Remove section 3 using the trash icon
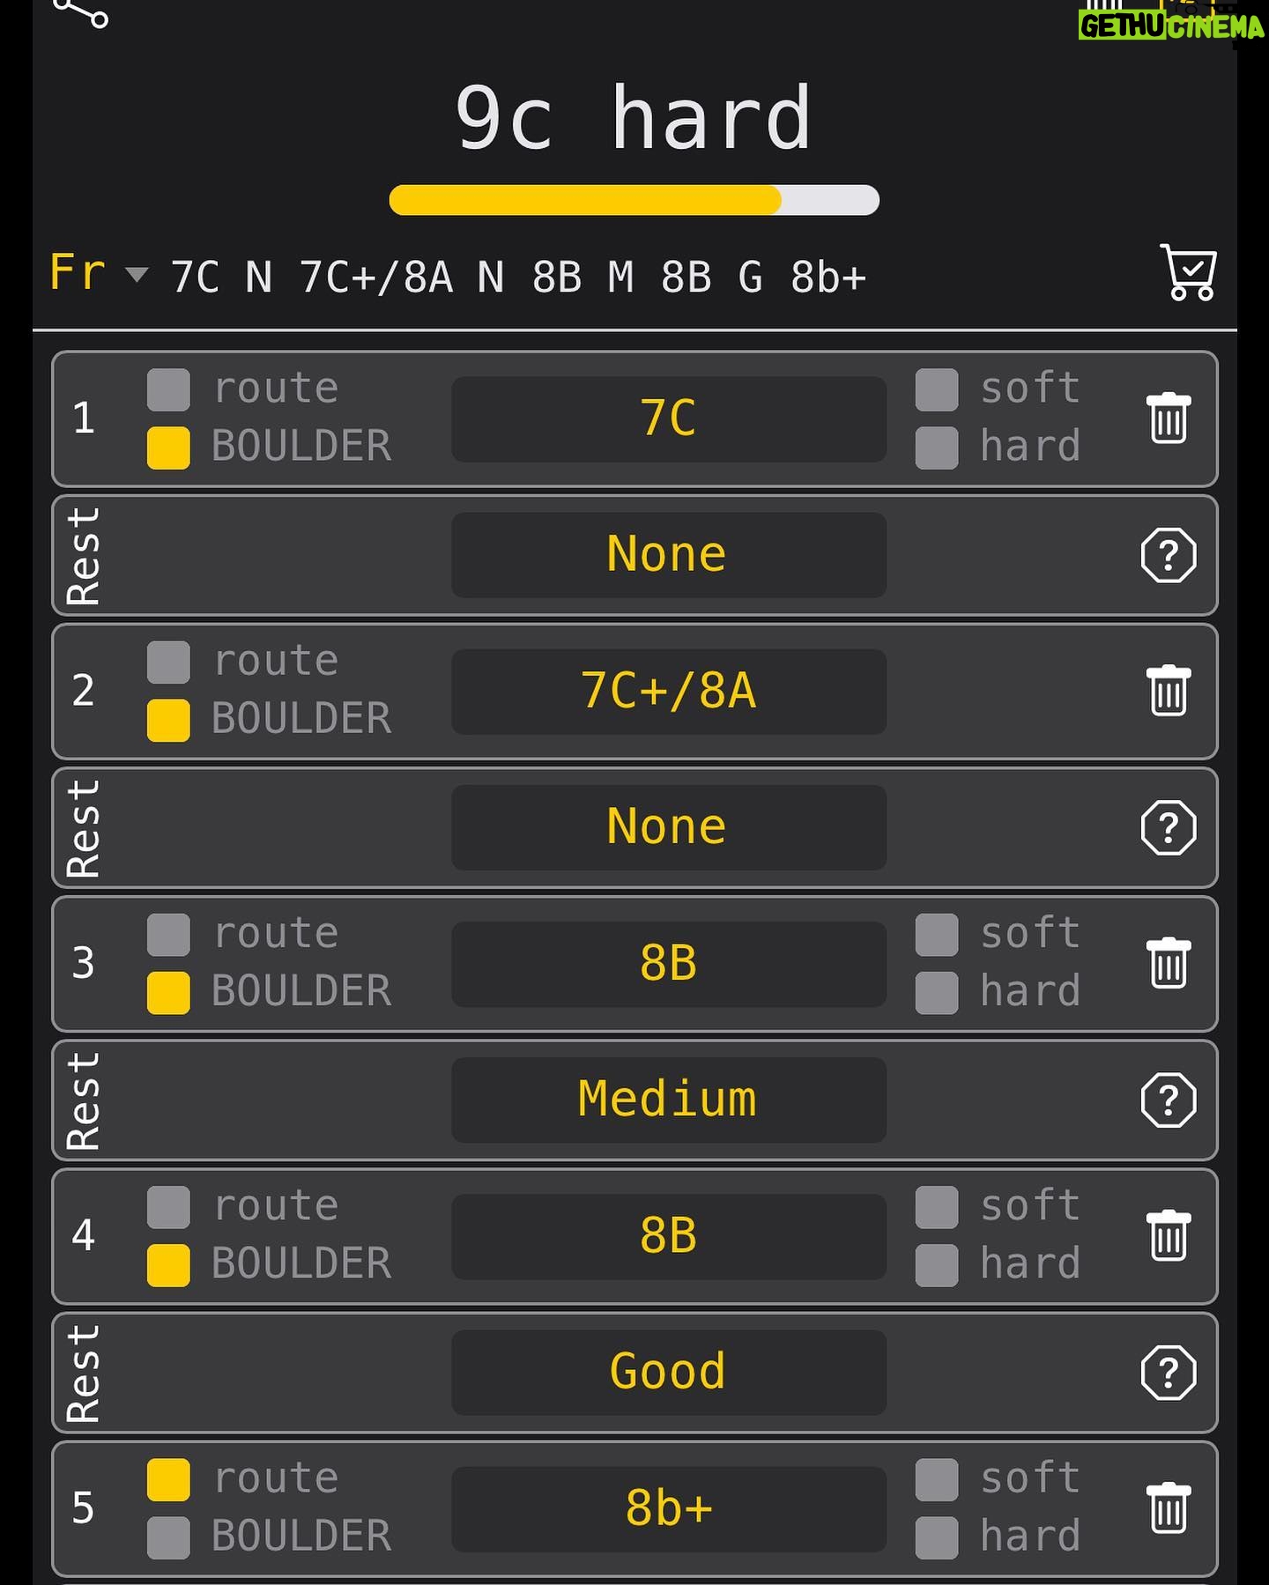Viewport: 1269px width, 1585px height. pos(1169,963)
